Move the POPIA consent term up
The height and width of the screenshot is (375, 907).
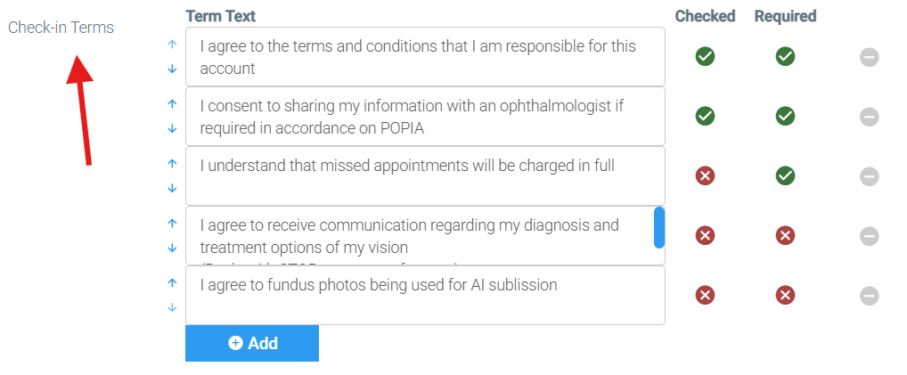point(172,104)
